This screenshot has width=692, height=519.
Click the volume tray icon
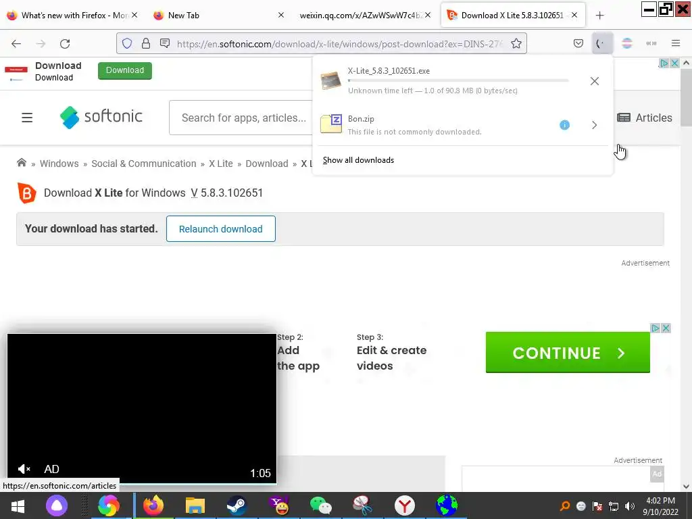point(630,505)
